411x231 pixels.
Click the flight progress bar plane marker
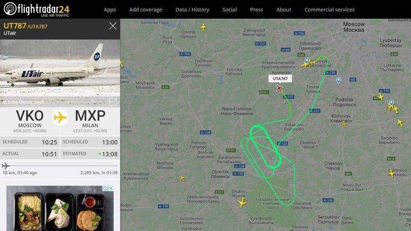6,166
